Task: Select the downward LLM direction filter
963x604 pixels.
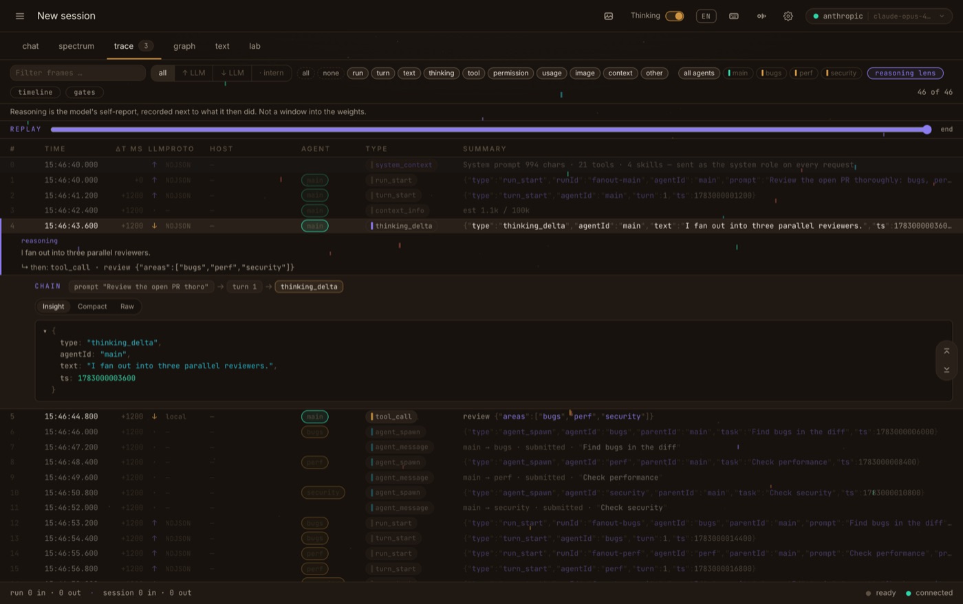Action: [232, 73]
